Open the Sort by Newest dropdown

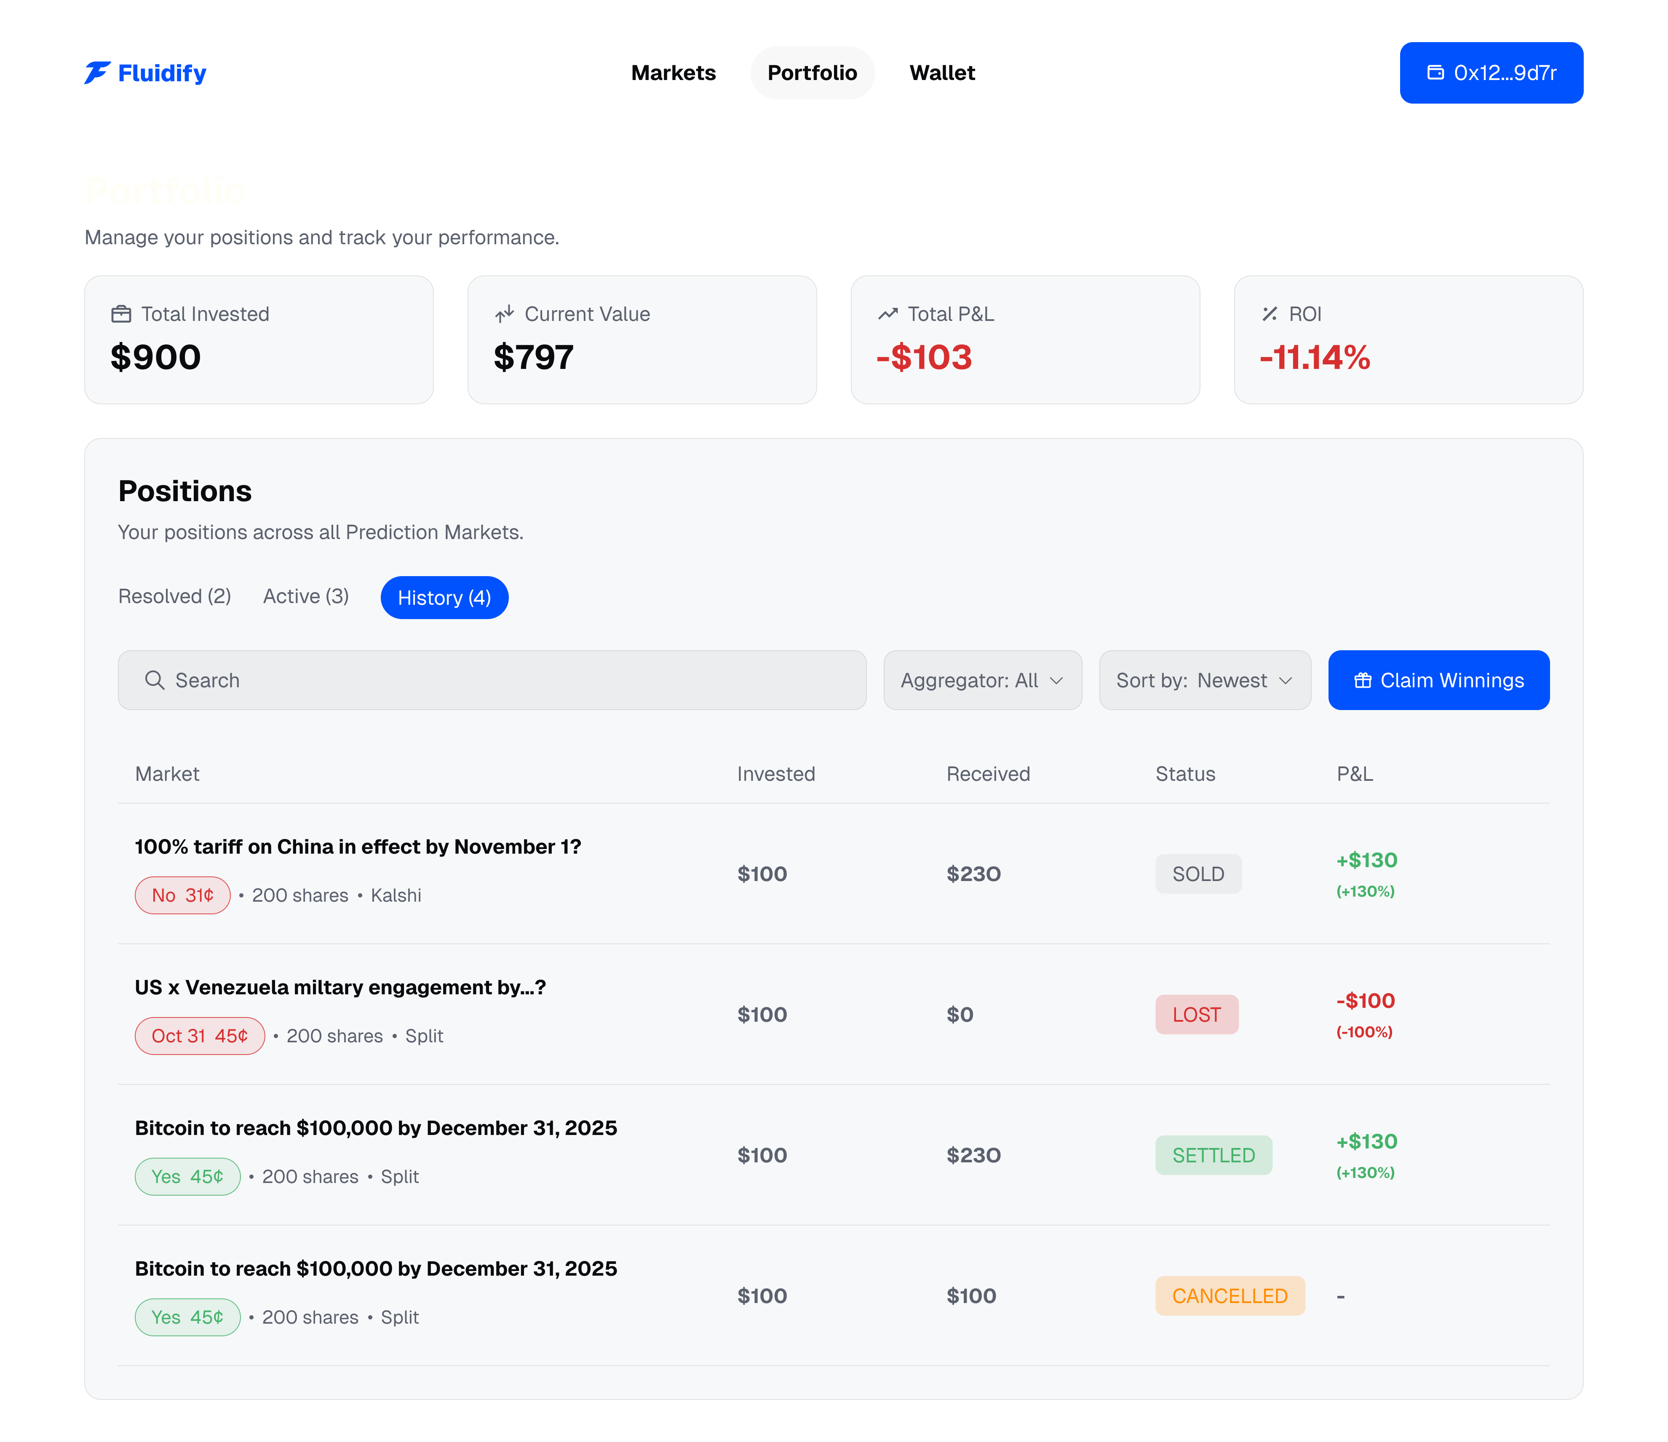click(1204, 680)
